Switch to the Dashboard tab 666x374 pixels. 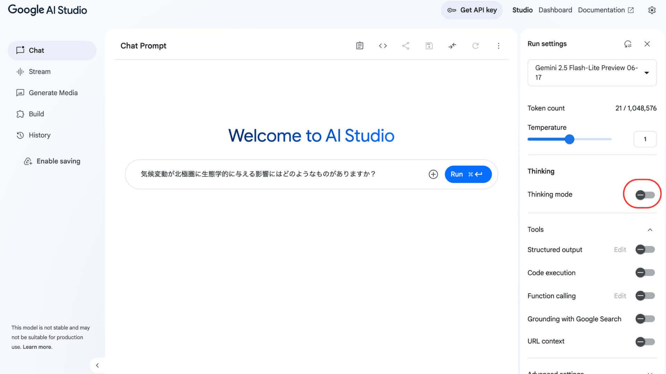[555, 10]
